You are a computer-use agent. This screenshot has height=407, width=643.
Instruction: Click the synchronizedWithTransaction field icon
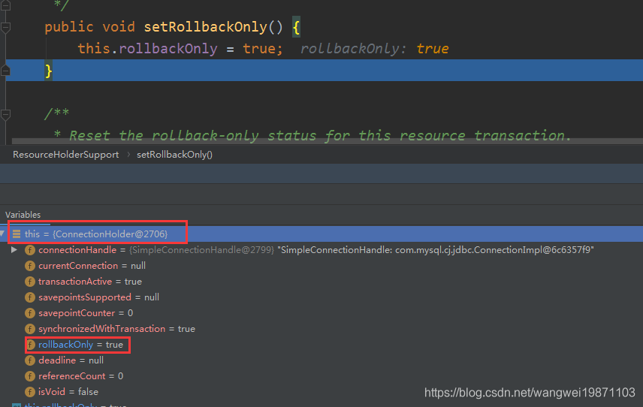[30, 329]
